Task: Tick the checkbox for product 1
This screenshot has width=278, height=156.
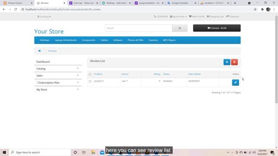Action: click(90, 81)
